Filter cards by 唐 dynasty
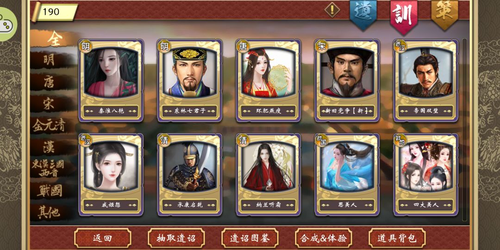Screen dimensions: 500x250 click(50, 82)
